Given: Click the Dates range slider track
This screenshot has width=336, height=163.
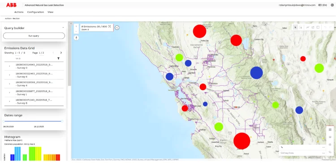Looking at the screenshot, I should pos(33,121).
